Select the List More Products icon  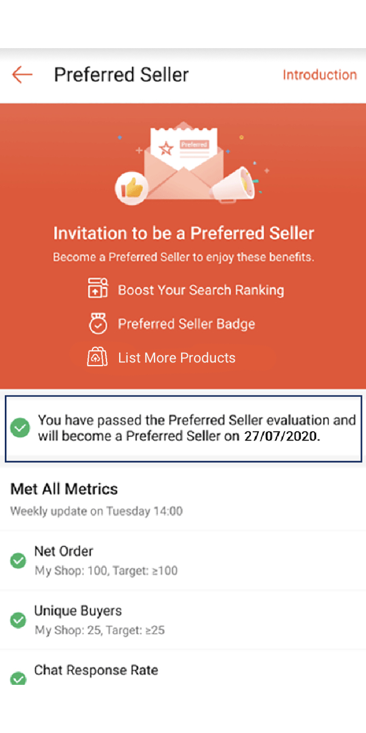point(97,357)
